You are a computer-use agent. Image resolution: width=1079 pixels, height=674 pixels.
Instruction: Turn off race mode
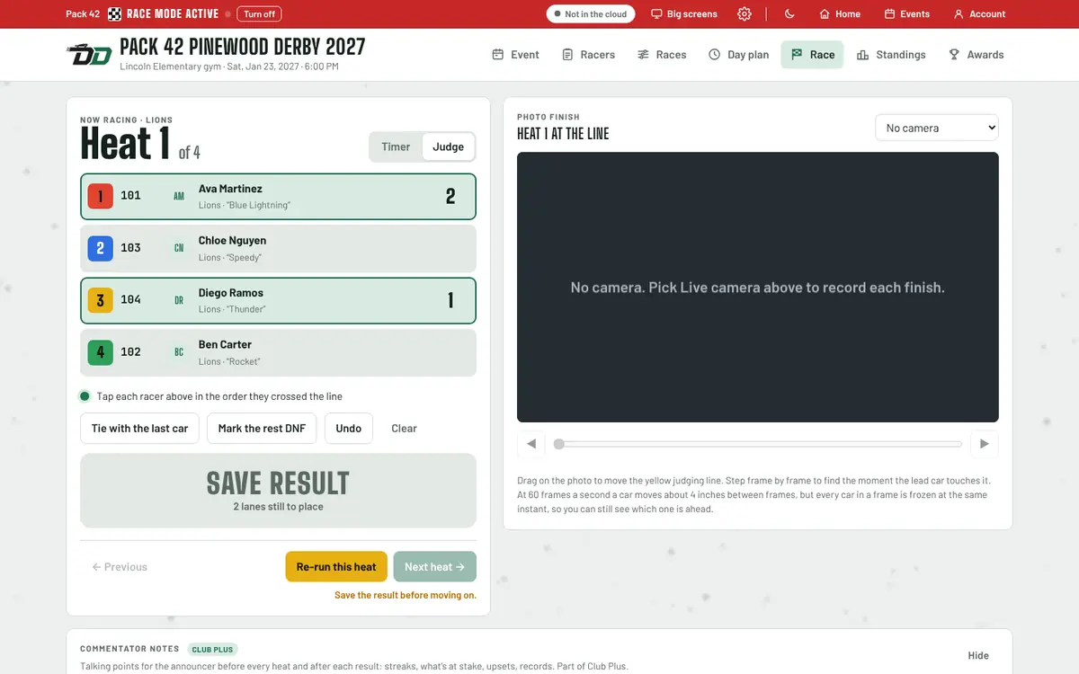click(259, 13)
